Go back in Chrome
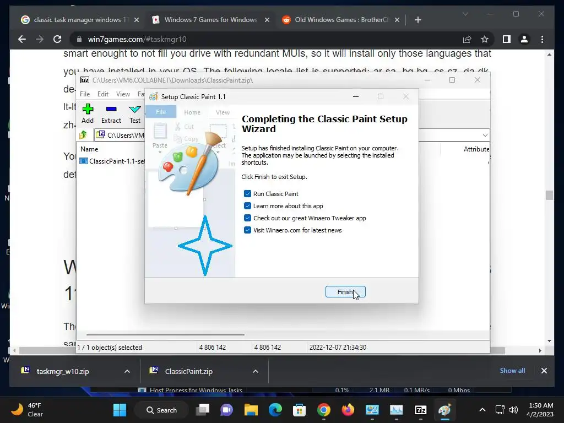 [22, 39]
